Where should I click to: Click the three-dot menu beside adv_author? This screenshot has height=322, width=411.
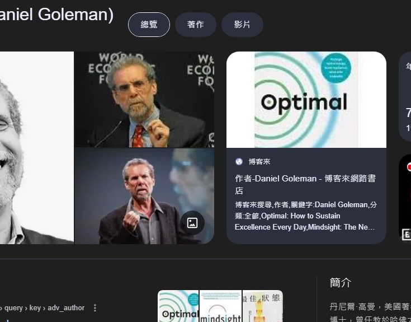click(95, 308)
